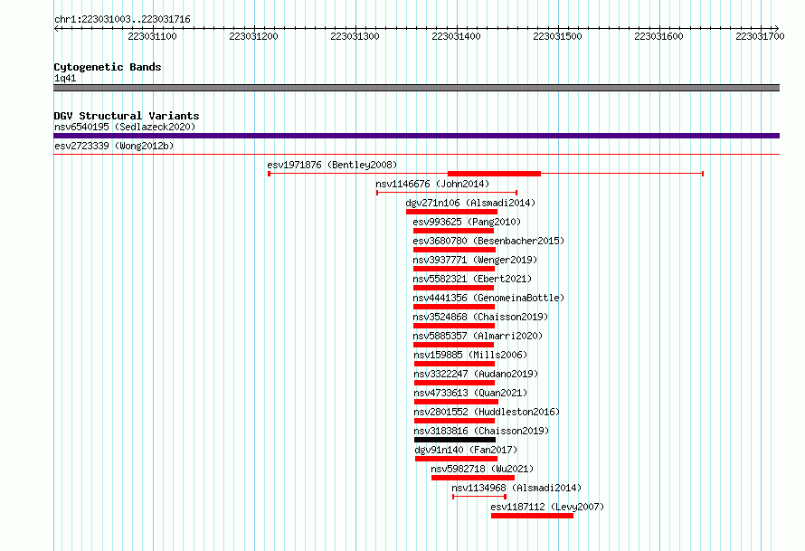Click dgv271n106 (Alsmadi2014) label
The image size is (805, 551).
[470, 203]
